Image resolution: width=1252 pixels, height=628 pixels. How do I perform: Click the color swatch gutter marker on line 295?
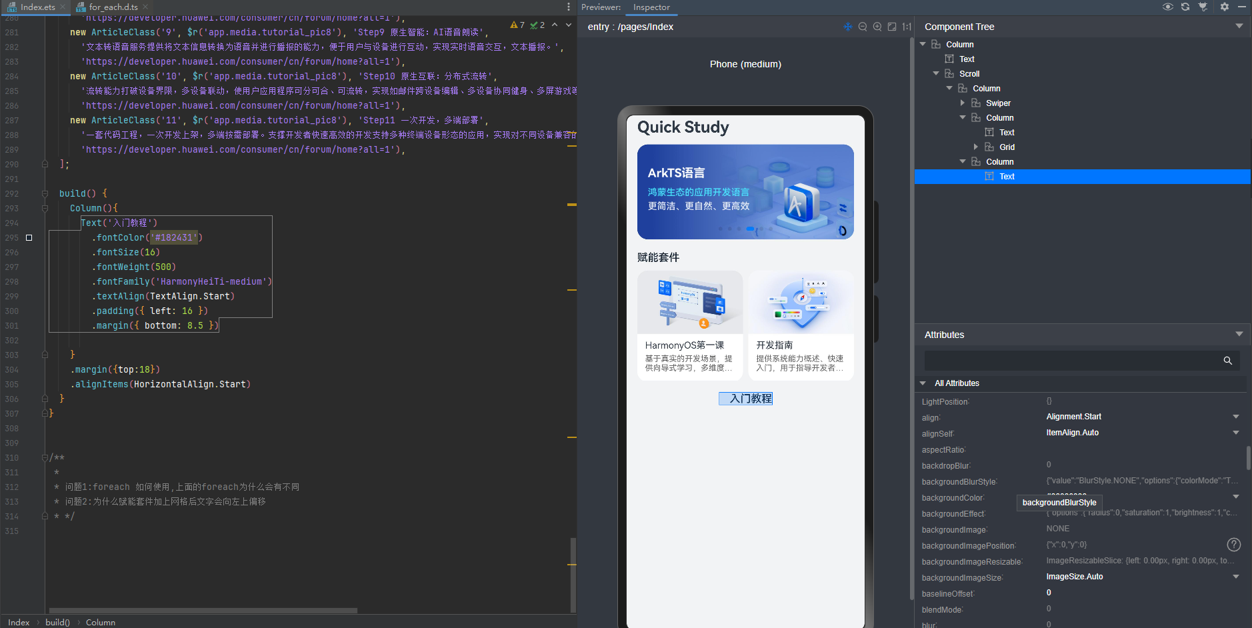pyautogui.click(x=29, y=237)
